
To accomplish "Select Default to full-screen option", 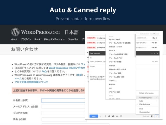I will (x=147, y=93).
